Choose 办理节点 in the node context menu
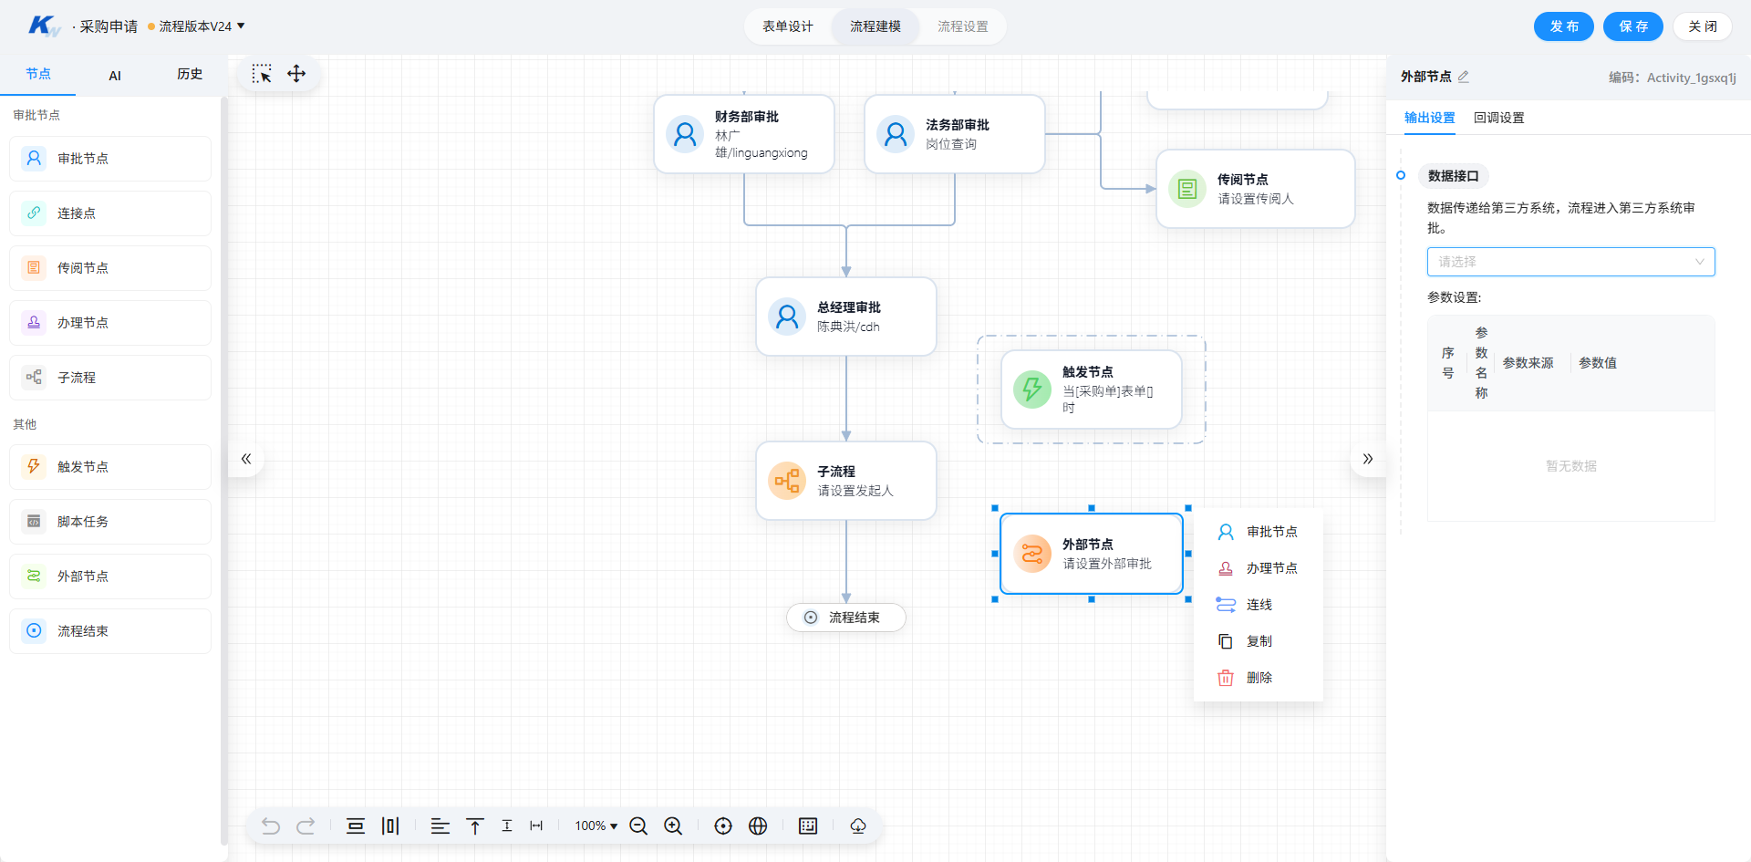Viewport: 1751px width, 862px height. pyautogui.click(x=1259, y=568)
